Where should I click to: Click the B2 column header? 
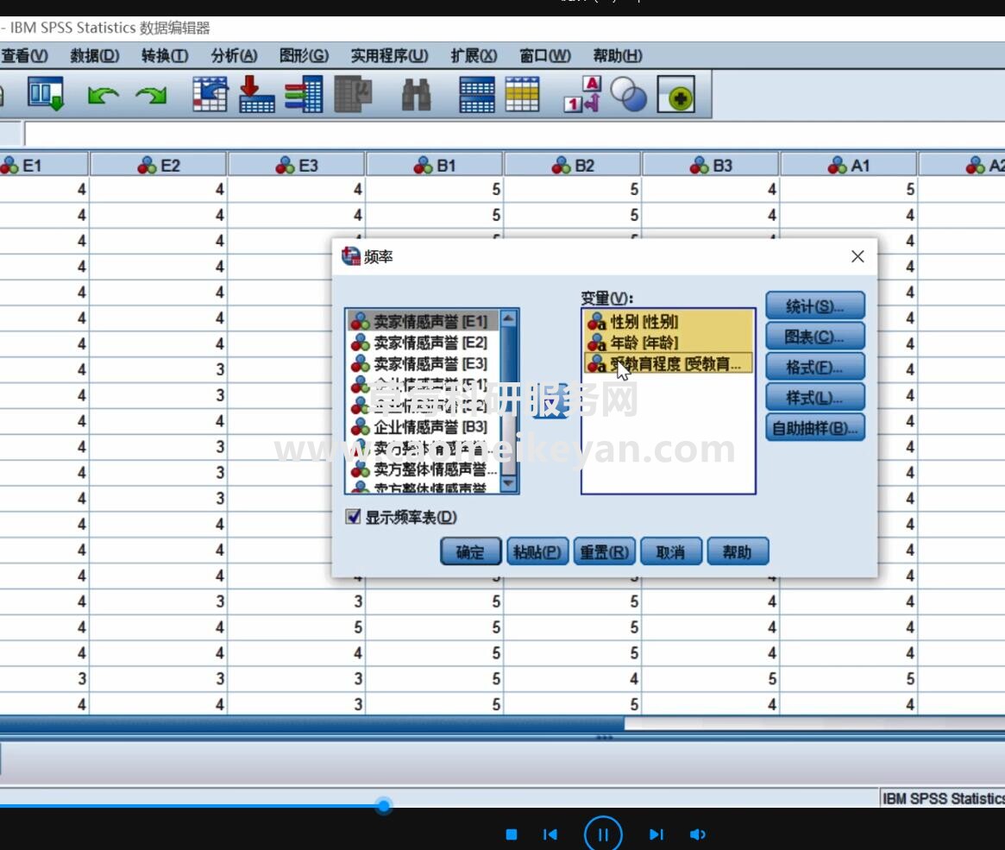pyautogui.click(x=572, y=165)
